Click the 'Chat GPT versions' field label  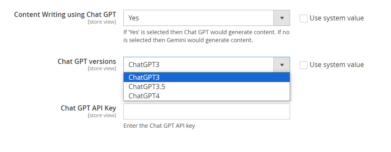(x=87, y=61)
